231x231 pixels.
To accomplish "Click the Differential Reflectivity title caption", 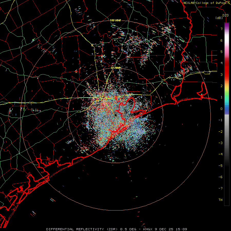I will 117,229.
